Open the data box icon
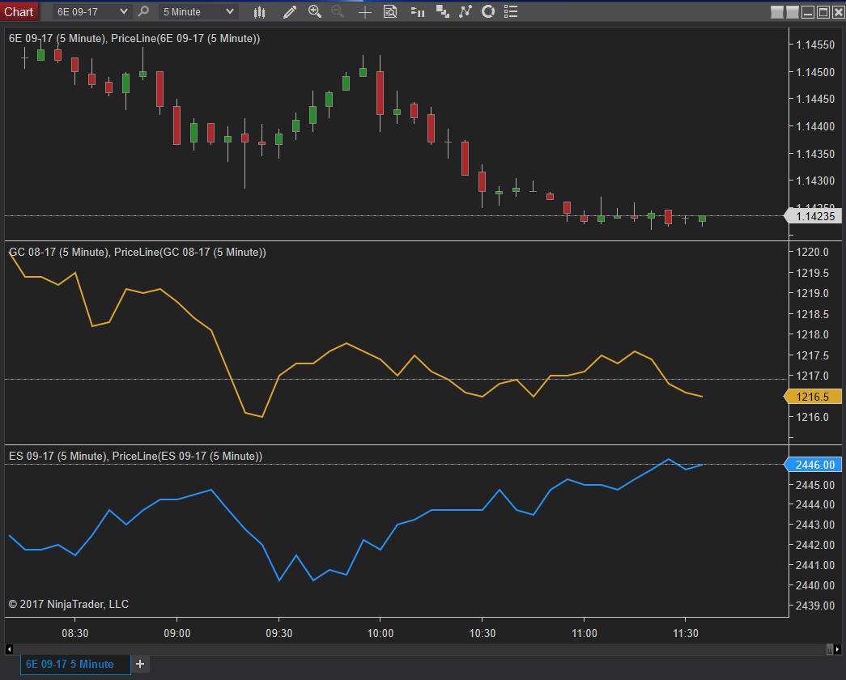 coord(390,11)
